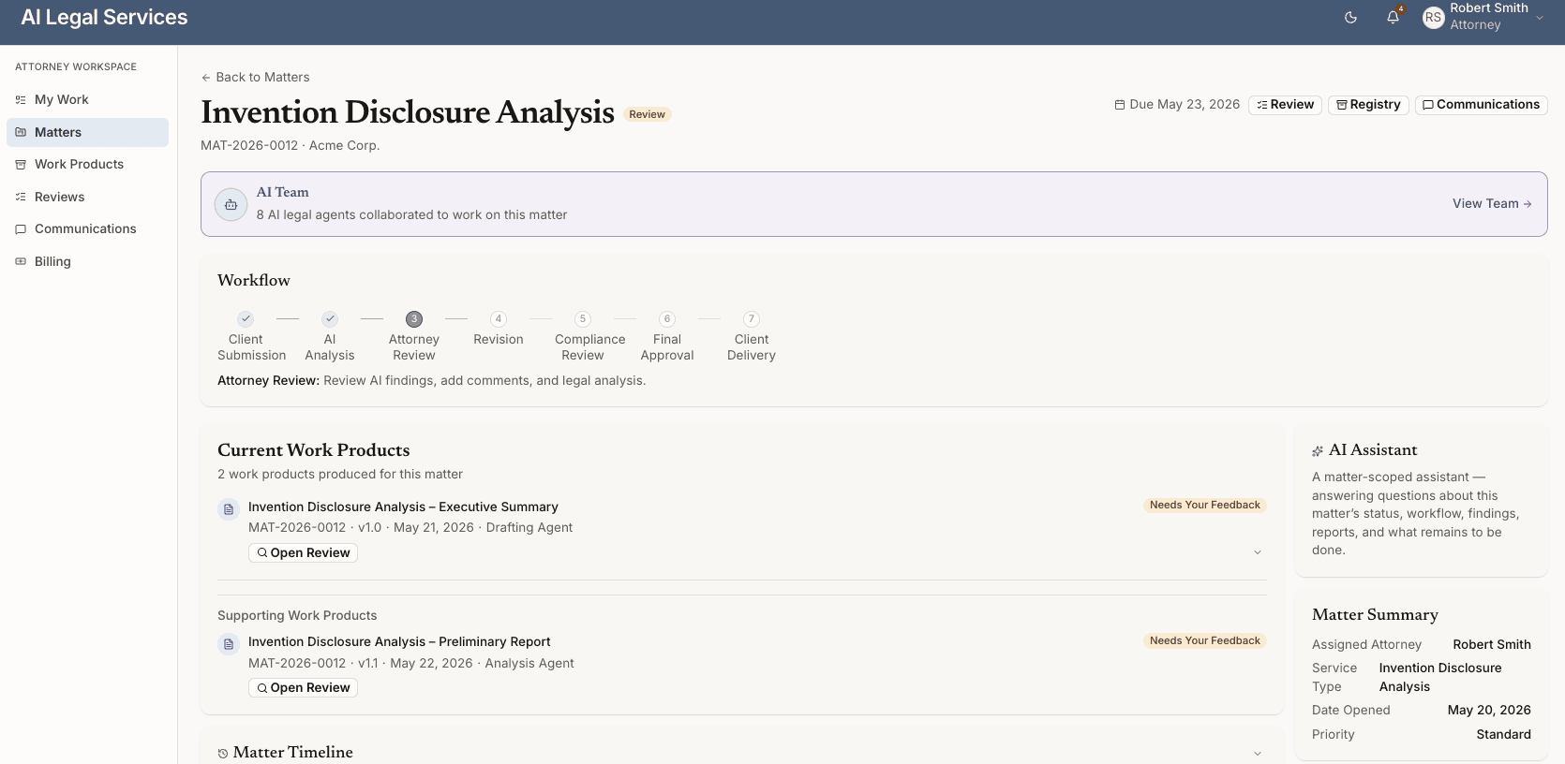Image resolution: width=1565 pixels, height=764 pixels.
Task: Click the Communications sidebar icon
Action: coord(21,228)
